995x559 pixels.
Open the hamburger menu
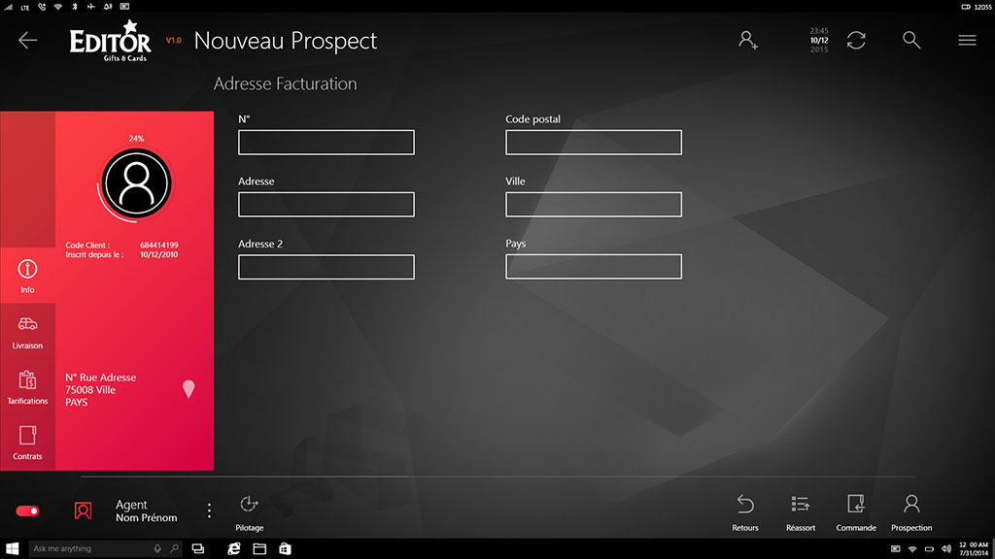(967, 40)
